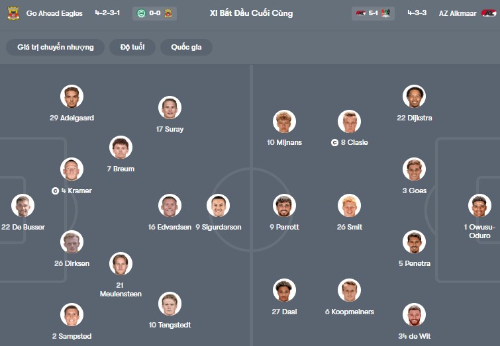The height and width of the screenshot is (346, 500).
Task: Enable the Quốc gia filter
Action: pos(186,47)
